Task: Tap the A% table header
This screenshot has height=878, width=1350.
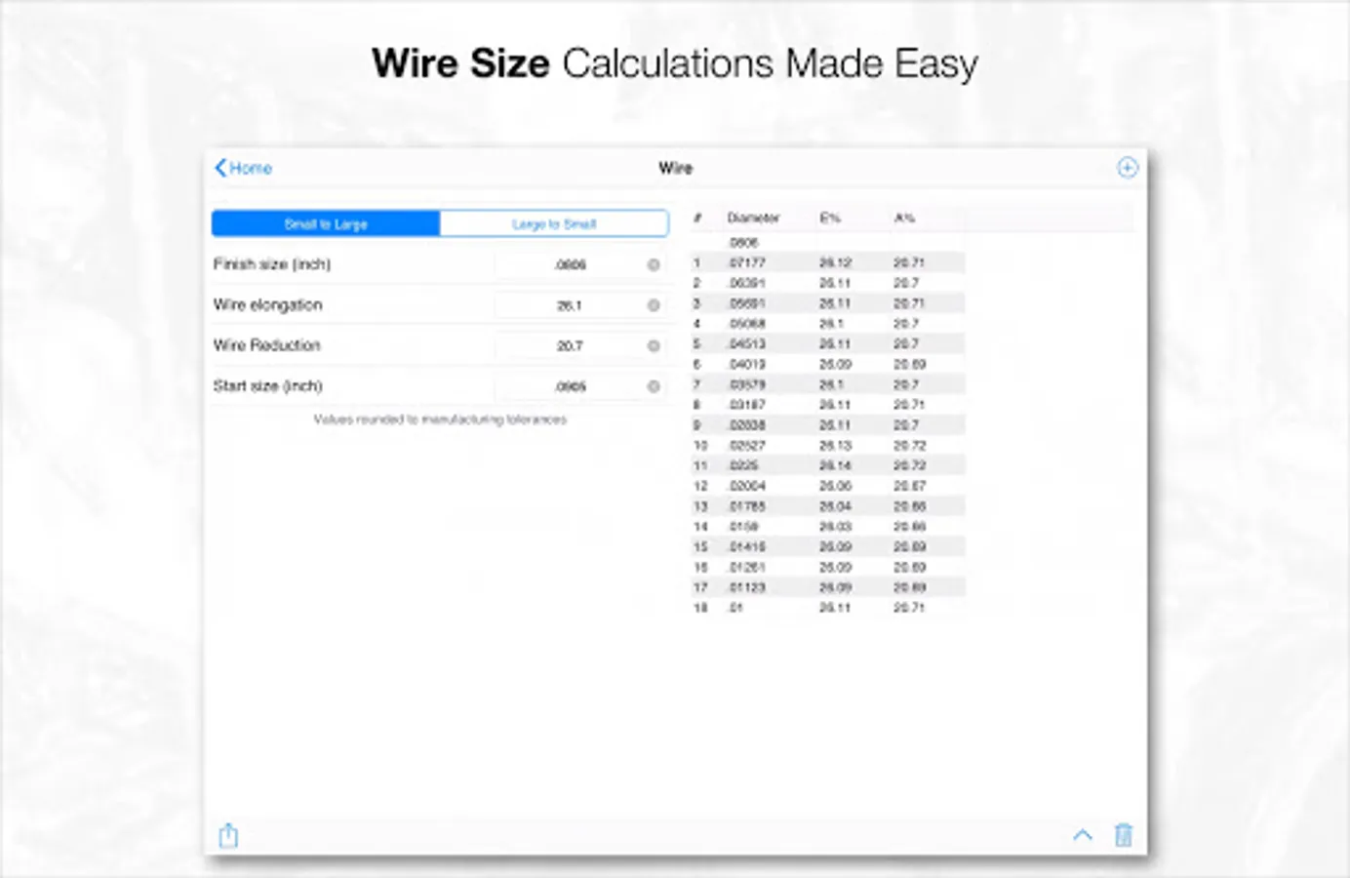Action: (x=903, y=218)
